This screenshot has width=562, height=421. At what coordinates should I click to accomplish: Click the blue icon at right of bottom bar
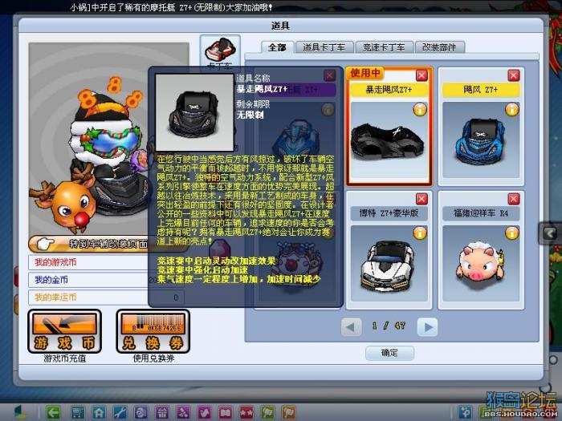point(466,412)
